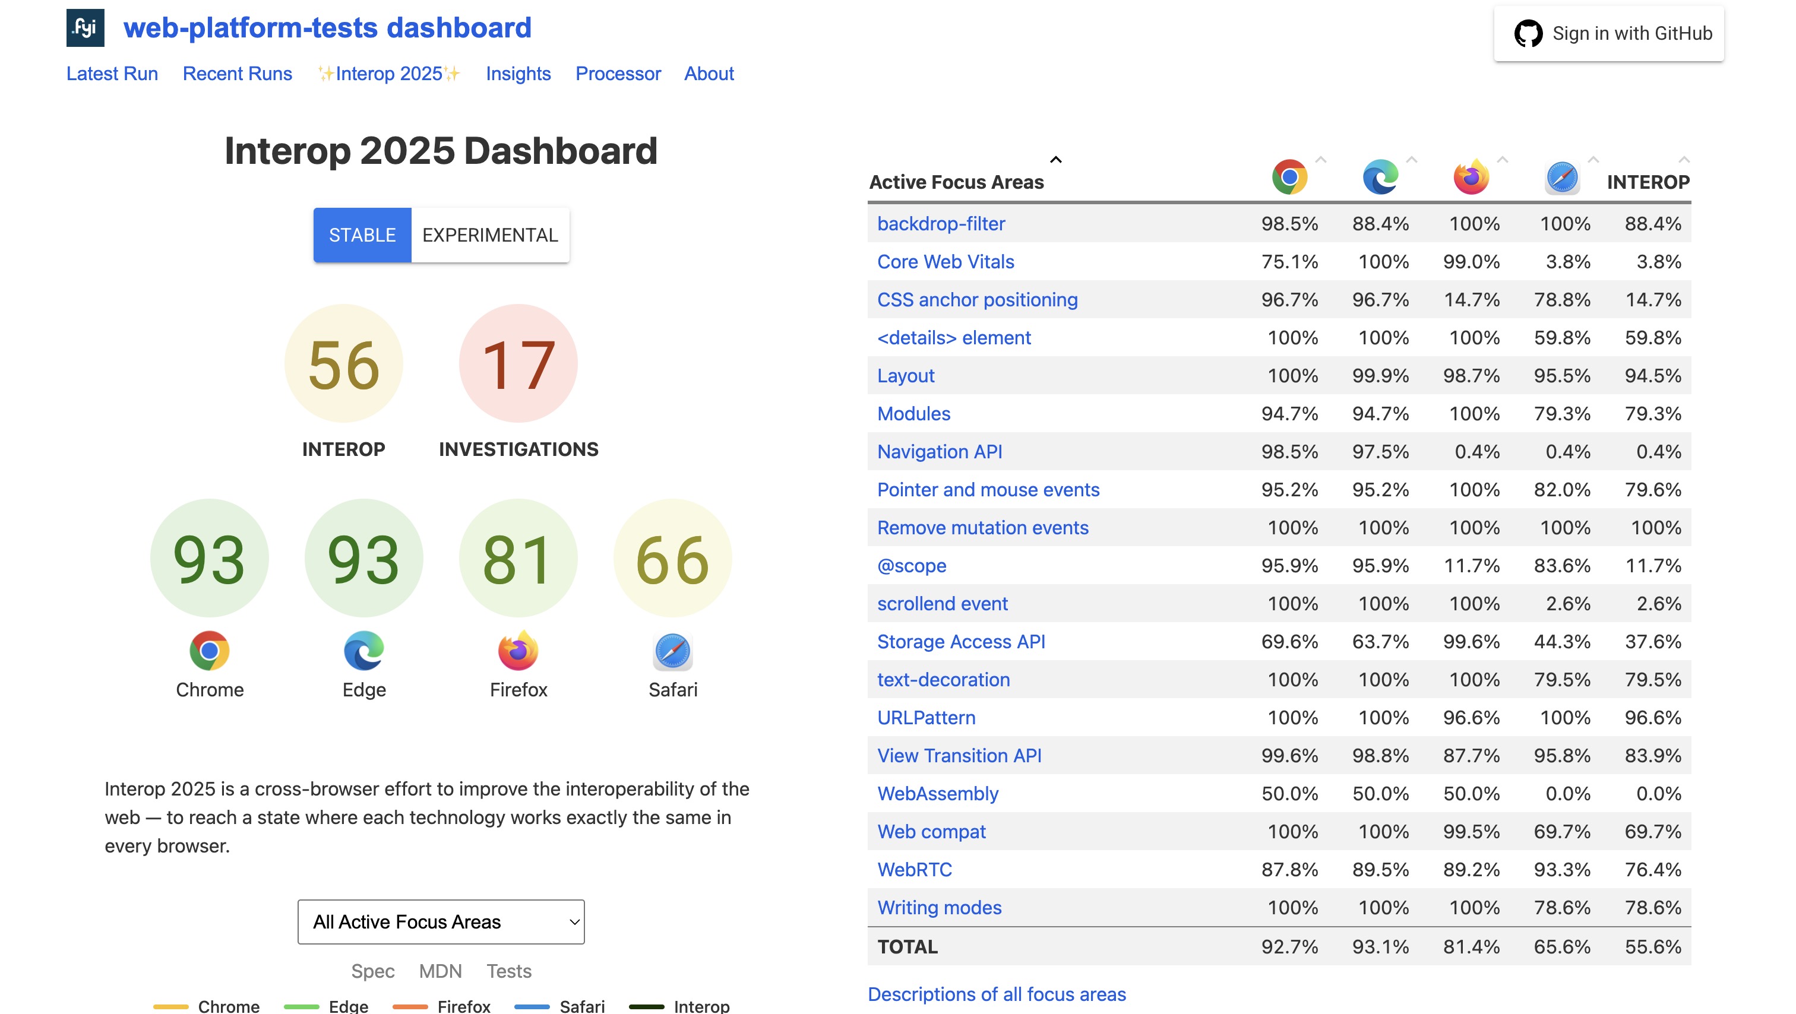Click the Firefox icon in table header
Image resolution: width=1796 pixels, height=1014 pixels.
pyautogui.click(x=1471, y=177)
